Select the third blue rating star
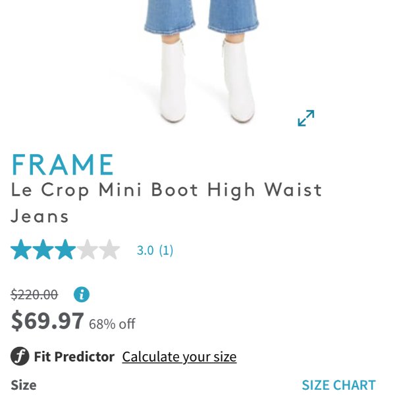Screen dimensions: 395x395 65,250
